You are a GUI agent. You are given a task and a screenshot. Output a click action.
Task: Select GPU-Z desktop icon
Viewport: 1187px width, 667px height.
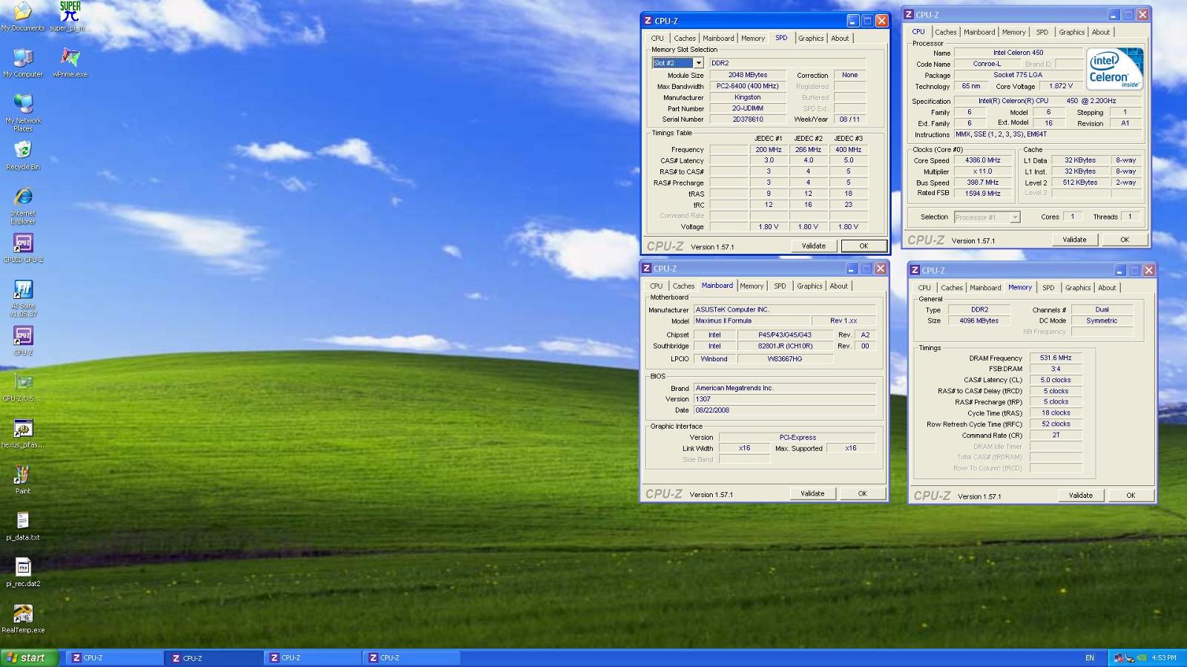point(23,387)
